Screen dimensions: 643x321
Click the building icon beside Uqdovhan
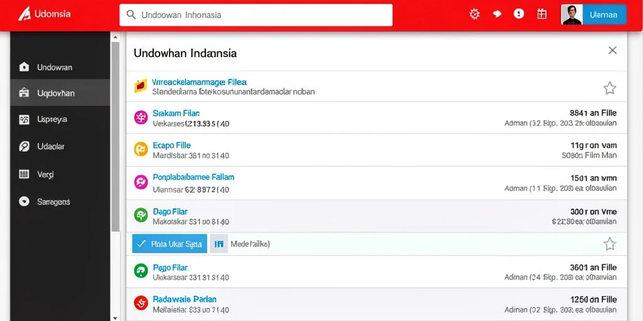point(24,93)
